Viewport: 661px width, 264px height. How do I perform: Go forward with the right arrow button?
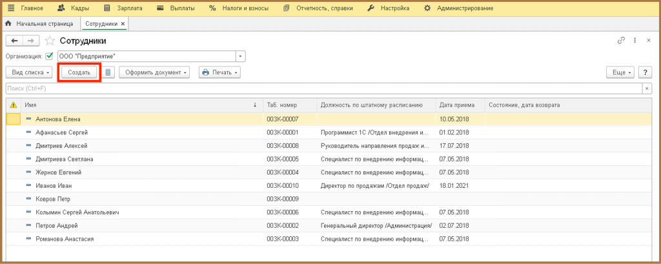(x=31, y=41)
